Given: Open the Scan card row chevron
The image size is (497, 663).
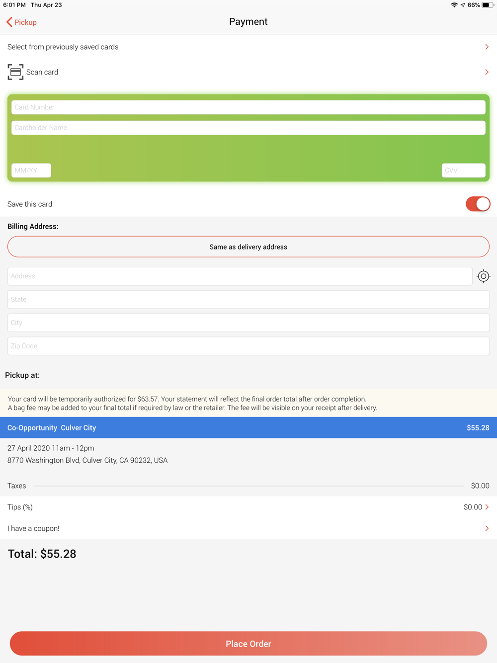Looking at the screenshot, I should tap(487, 72).
